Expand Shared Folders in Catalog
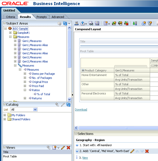The image size is (158, 161). pos(5,119)
